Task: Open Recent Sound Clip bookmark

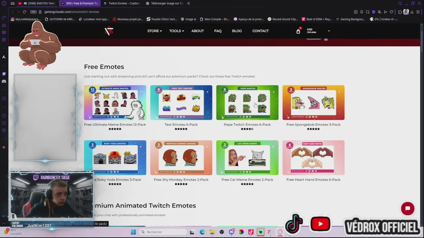Action: click(x=283, y=19)
